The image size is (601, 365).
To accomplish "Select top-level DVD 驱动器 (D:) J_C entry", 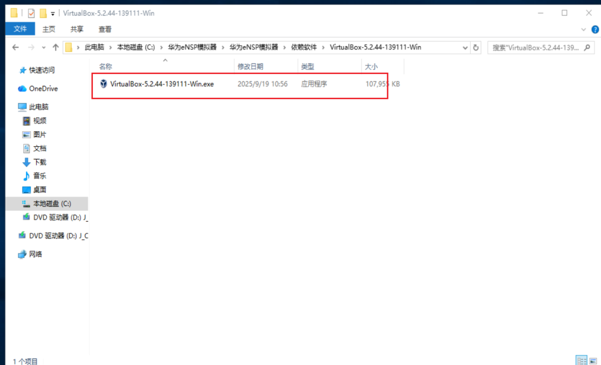I will click(x=58, y=236).
